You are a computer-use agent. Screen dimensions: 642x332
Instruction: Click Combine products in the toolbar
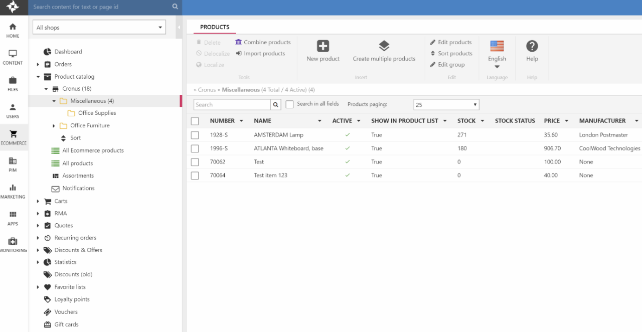pyautogui.click(x=262, y=42)
